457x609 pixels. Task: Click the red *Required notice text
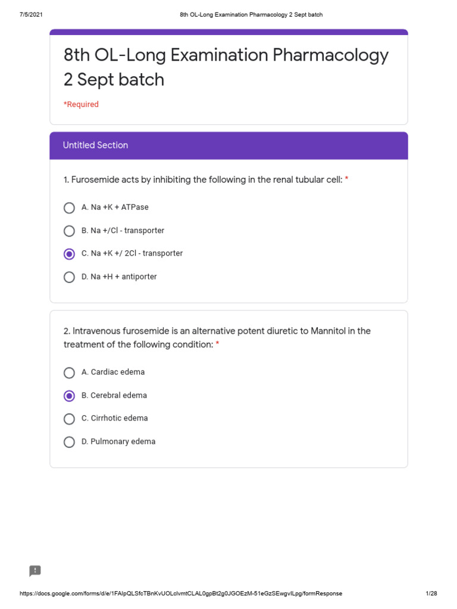tap(81, 105)
